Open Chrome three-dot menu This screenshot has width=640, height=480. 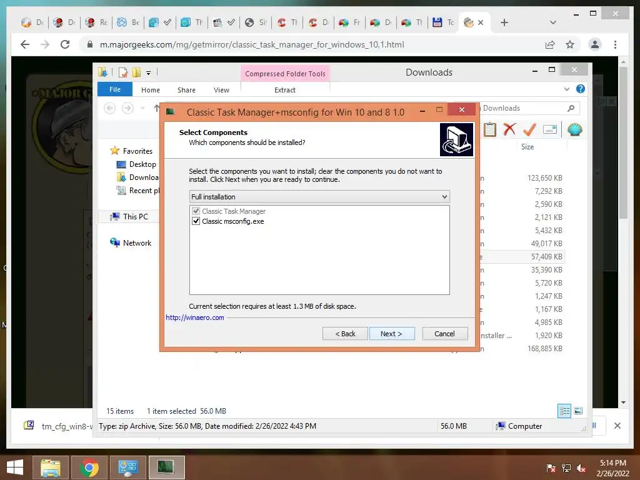tap(615, 44)
